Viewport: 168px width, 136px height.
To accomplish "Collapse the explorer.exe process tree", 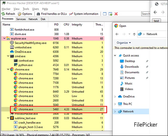I will [4, 39].
